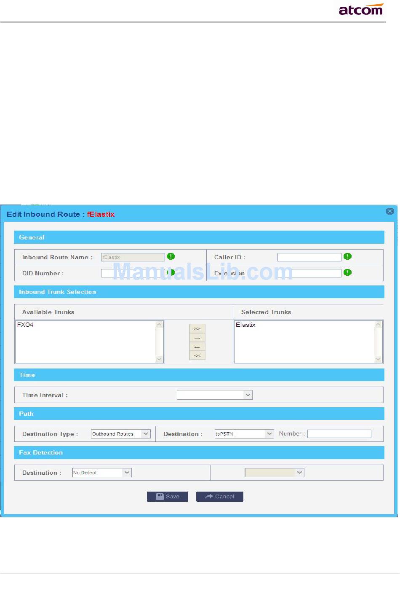Screen dimensions: 400x589
Task: Click the Time section header
Action: pyautogui.click(x=199, y=375)
